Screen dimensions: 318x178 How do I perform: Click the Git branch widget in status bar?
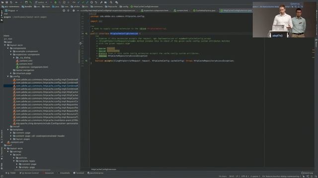pyautogui.click(x=281, y=177)
